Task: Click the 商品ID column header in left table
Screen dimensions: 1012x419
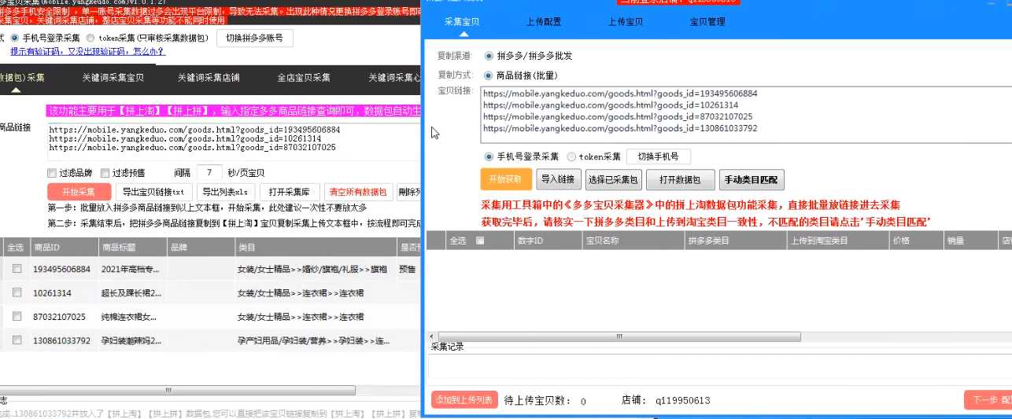Action: click(63, 247)
